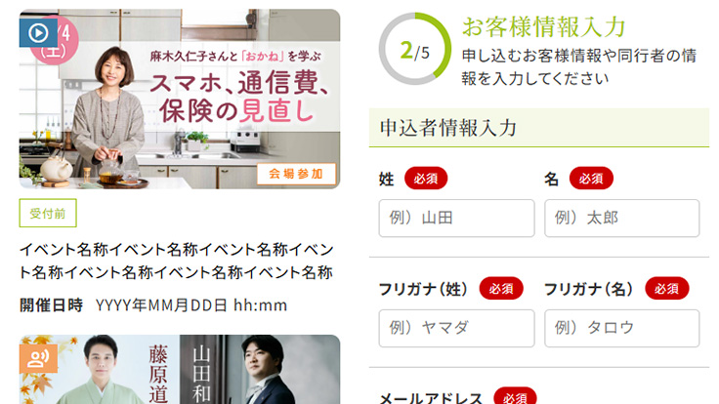Viewport: 719px width, 404px height.
Task: Click the 受付前 status tag
Action: (x=48, y=213)
